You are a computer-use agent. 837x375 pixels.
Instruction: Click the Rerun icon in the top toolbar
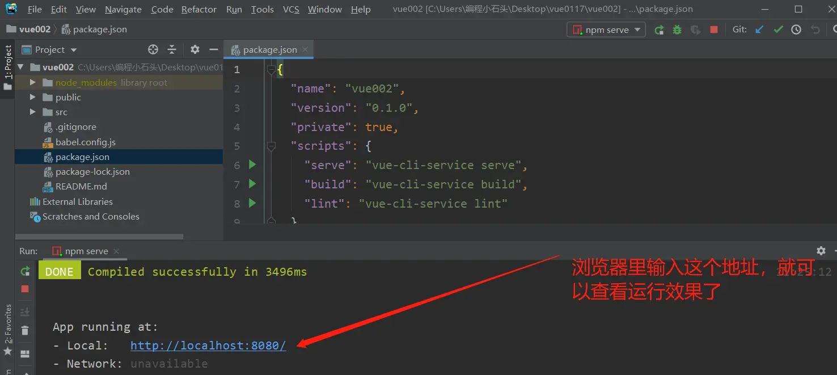point(659,30)
